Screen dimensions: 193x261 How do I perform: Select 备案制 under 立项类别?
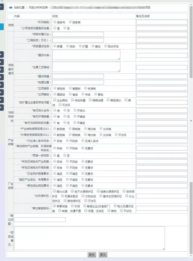pos(70,88)
